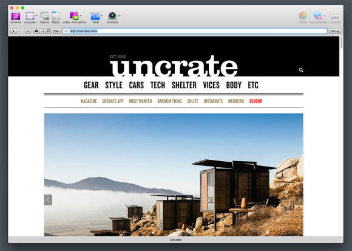Go back with the browser back arrow
The image size is (352, 251).
[13, 31]
